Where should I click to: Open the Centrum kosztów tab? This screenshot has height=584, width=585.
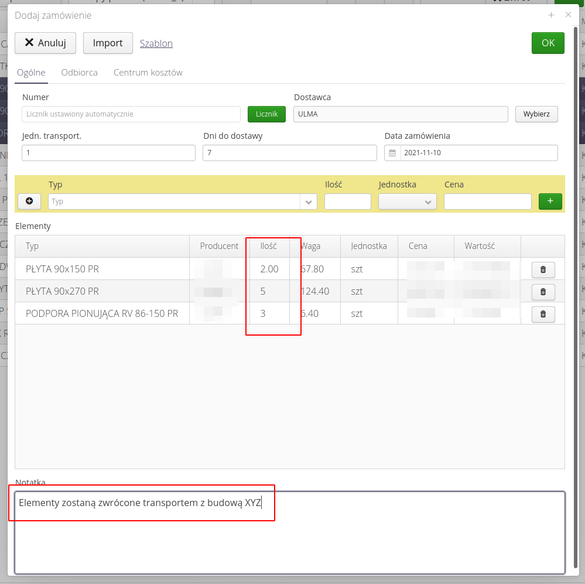pyautogui.click(x=148, y=73)
